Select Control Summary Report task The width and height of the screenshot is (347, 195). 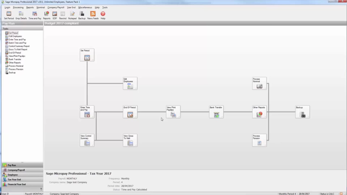(17, 46)
